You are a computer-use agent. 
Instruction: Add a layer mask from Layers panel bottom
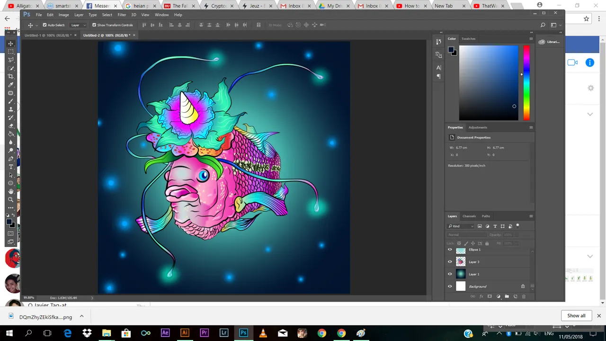(490, 296)
